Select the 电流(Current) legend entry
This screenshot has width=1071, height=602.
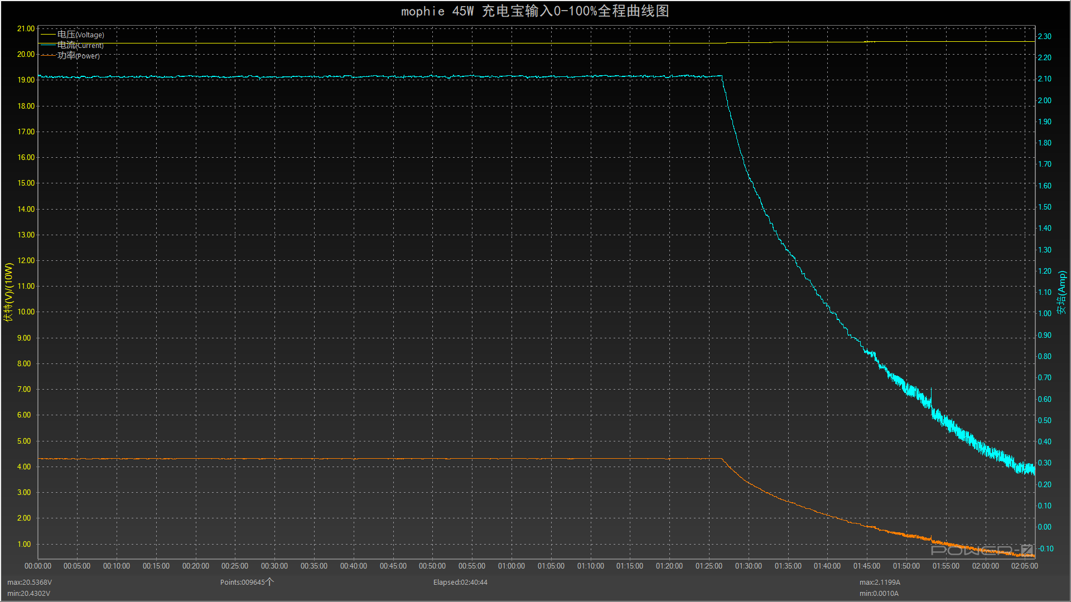(x=73, y=45)
